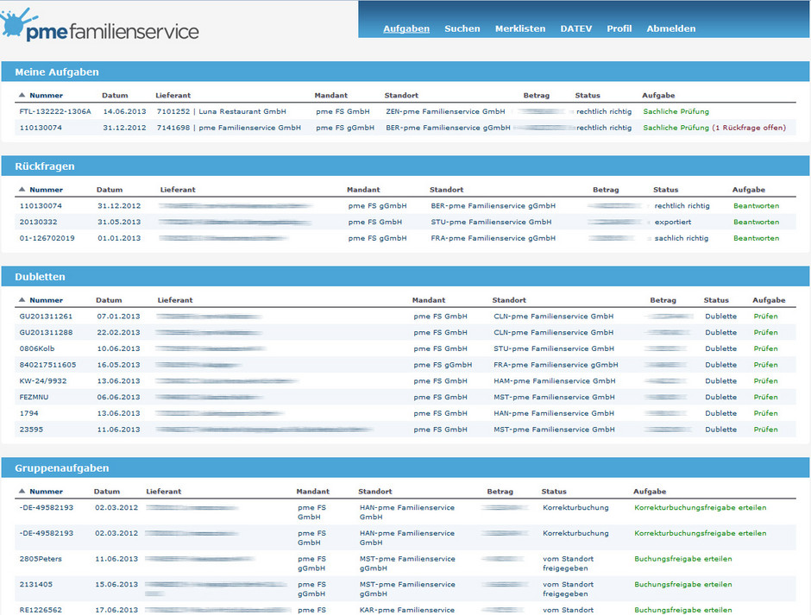Click Prüfen for Dublette KW-24/9932
The image size is (811, 615).
(x=765, y=381)
